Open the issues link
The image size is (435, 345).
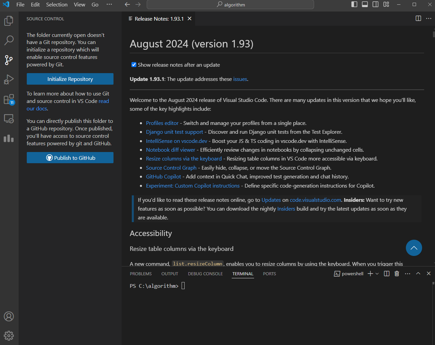click(x=240, y=79)
